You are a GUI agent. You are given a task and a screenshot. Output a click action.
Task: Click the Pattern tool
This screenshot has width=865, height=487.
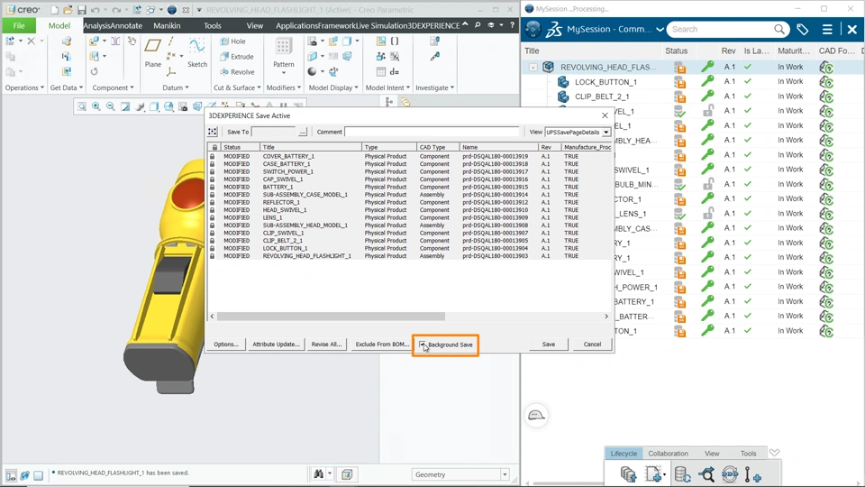click(284, 54)
